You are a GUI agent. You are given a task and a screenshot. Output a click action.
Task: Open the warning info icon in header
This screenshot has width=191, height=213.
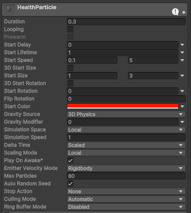pos(175,12)
